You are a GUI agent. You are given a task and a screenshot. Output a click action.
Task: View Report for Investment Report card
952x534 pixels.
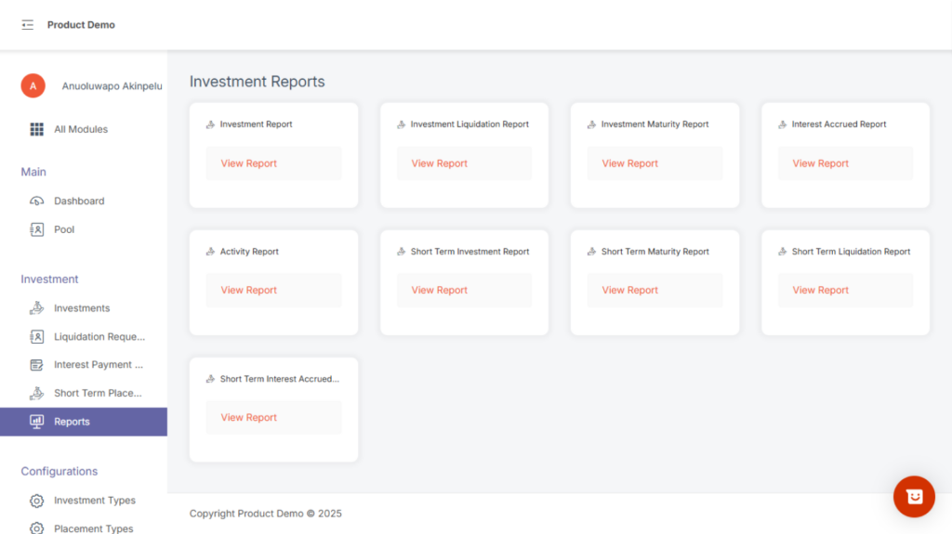point(249,163)
